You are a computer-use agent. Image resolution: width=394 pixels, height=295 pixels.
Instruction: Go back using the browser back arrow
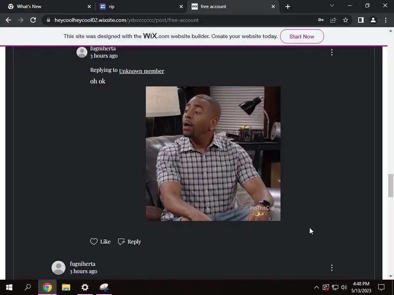pos(8,20)
